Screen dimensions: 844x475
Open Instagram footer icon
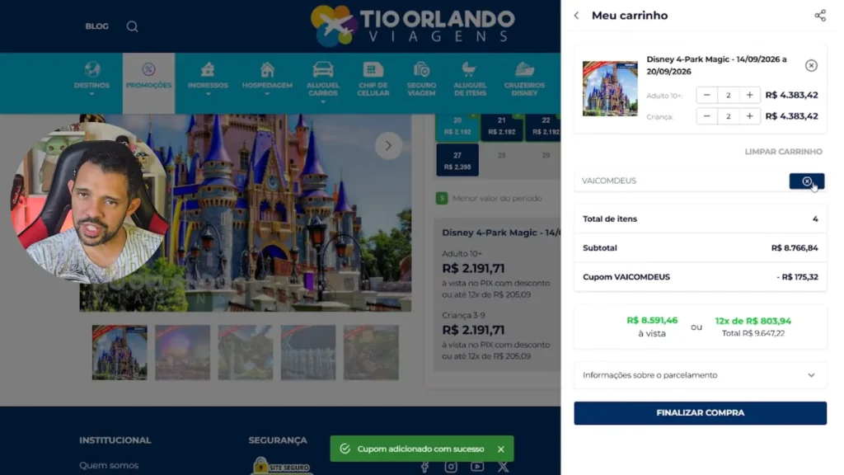pos(451,467)
